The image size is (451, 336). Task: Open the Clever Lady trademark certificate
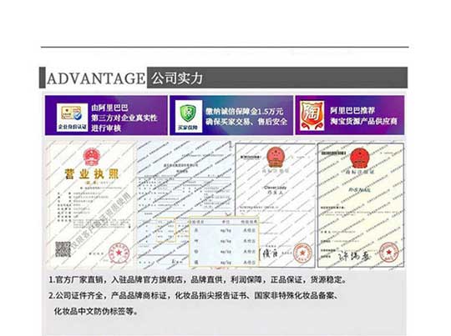point(276,205)
